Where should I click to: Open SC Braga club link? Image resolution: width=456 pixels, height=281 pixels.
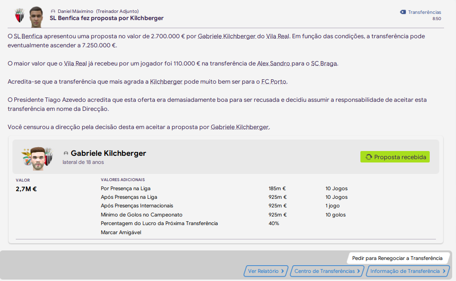coord(324,64)
